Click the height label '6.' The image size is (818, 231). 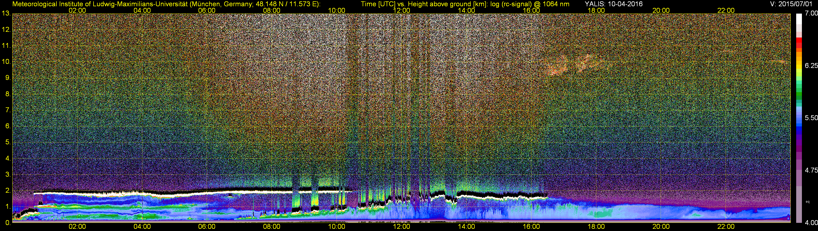click(8, 126)
